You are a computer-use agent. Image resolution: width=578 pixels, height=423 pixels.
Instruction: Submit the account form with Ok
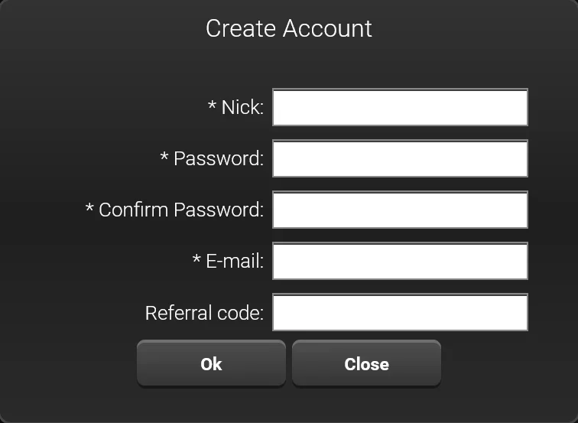(211, 364)
